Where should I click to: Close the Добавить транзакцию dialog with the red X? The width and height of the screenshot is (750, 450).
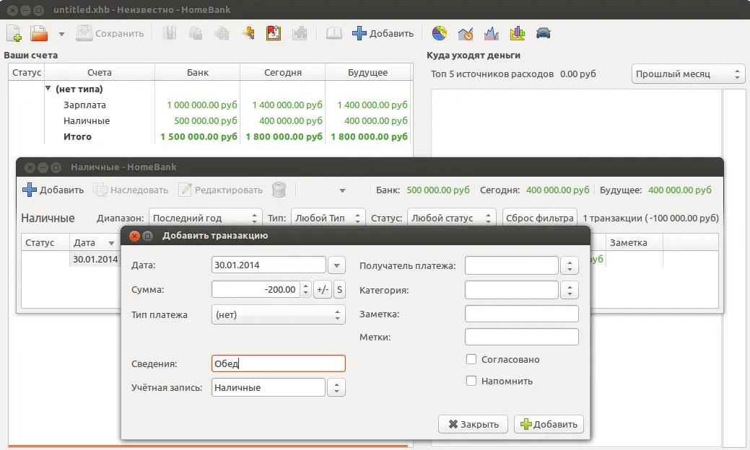pos(135,236)
